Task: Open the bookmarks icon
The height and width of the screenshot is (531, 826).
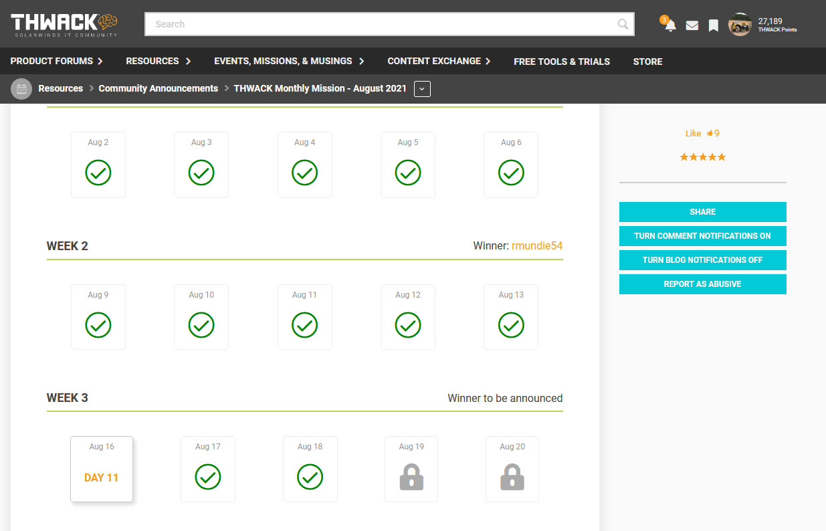Action: point(714,25)
